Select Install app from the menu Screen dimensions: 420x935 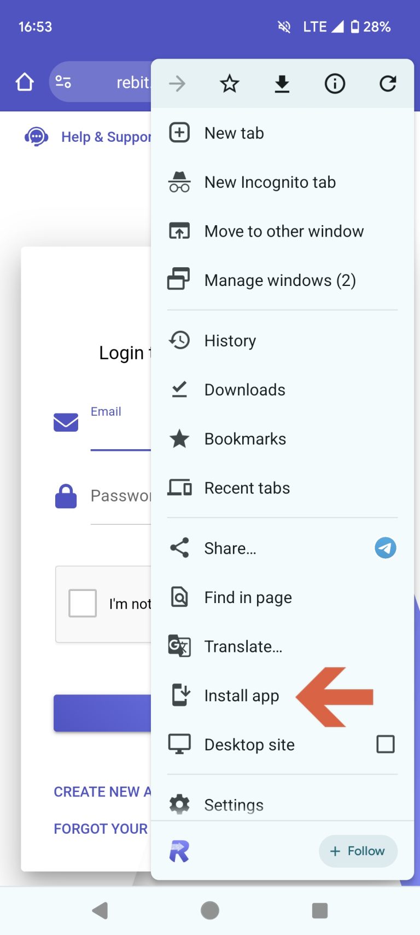tap(241, 696)
